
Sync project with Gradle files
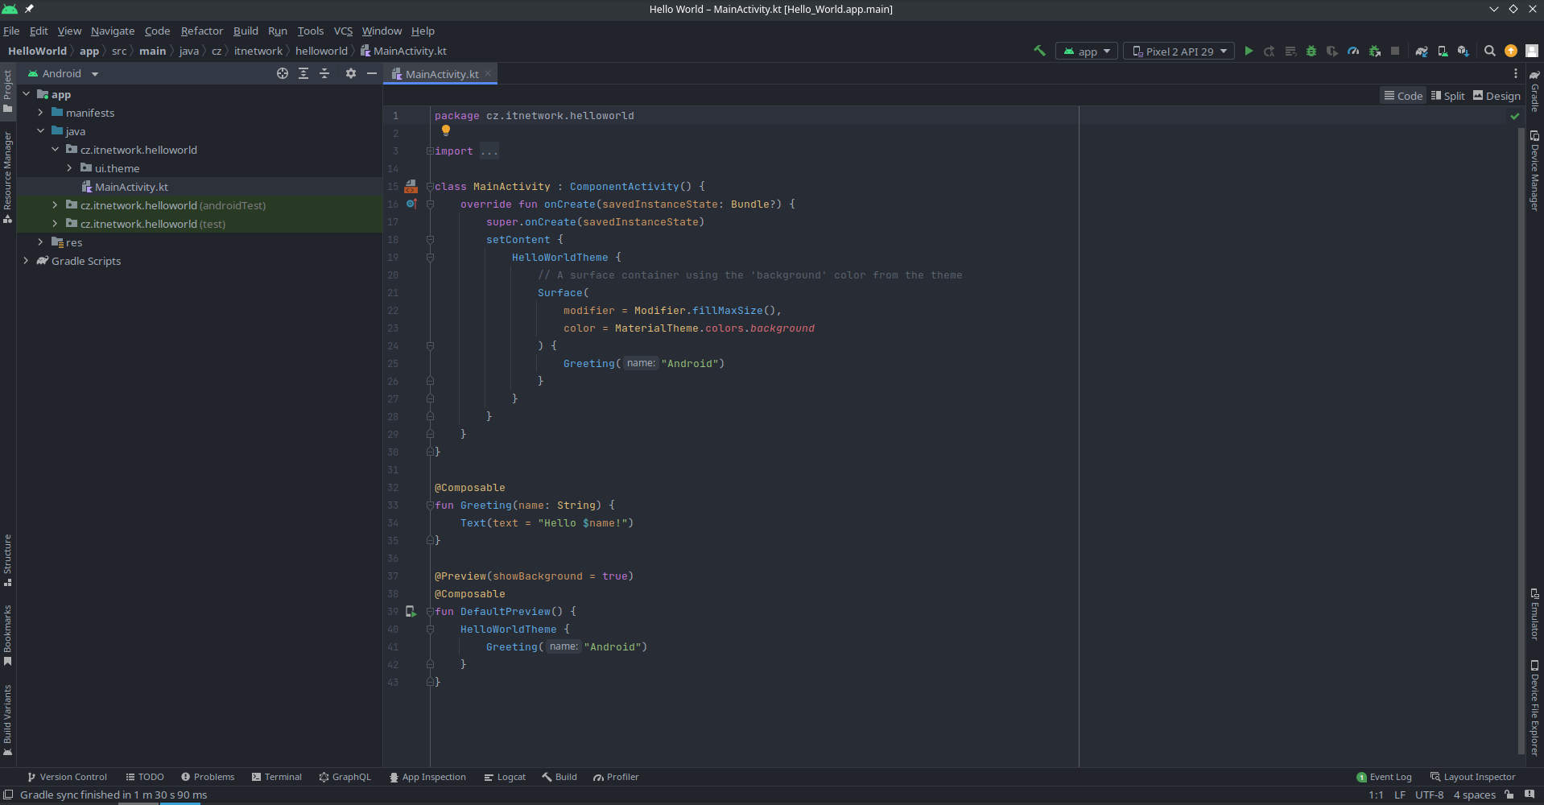click(x=1422, y=51)
